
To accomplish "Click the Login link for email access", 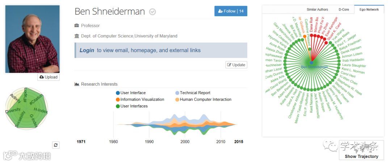I will [87, 50].
